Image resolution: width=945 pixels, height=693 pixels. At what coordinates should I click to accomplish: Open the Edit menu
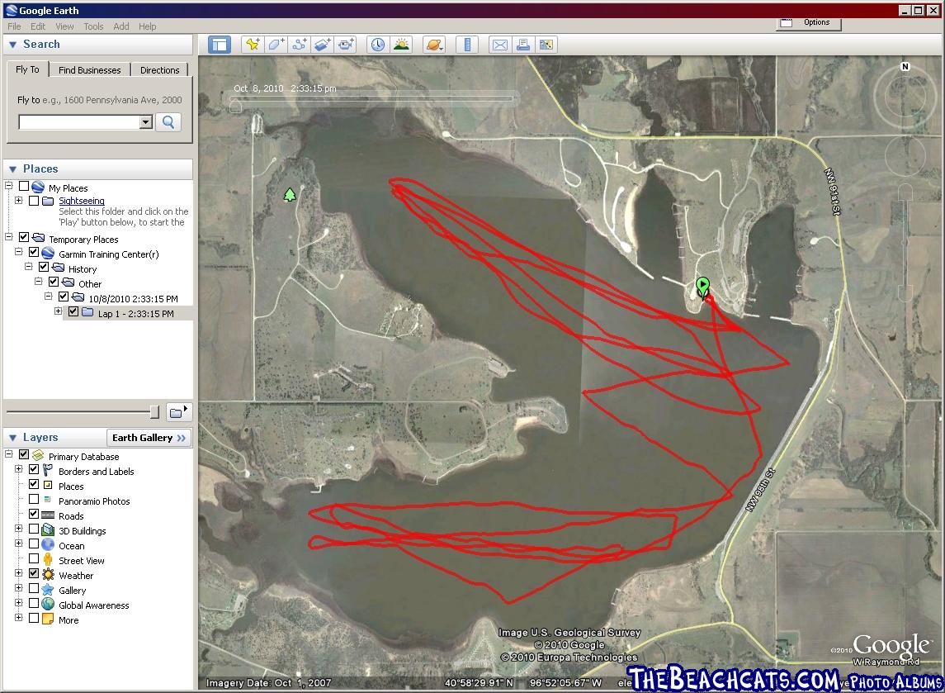point(38,26)
